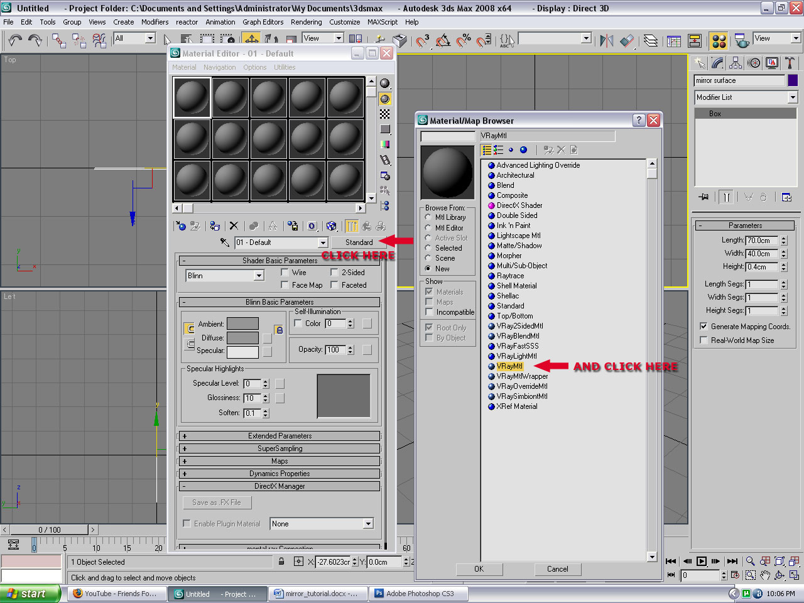
Task: Open the Modifiers menu
Action: pyautogui.click(x=155, y=22)
